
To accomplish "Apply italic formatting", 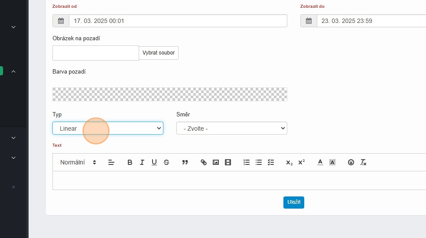I will (x=142, y=163).
